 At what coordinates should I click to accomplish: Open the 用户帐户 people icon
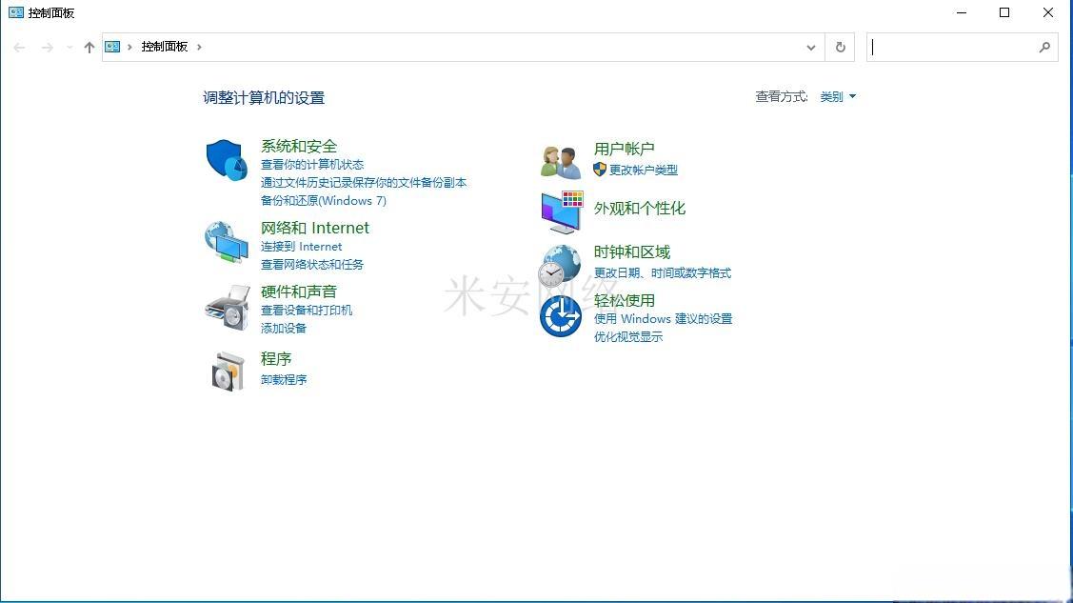pos(561,163)
